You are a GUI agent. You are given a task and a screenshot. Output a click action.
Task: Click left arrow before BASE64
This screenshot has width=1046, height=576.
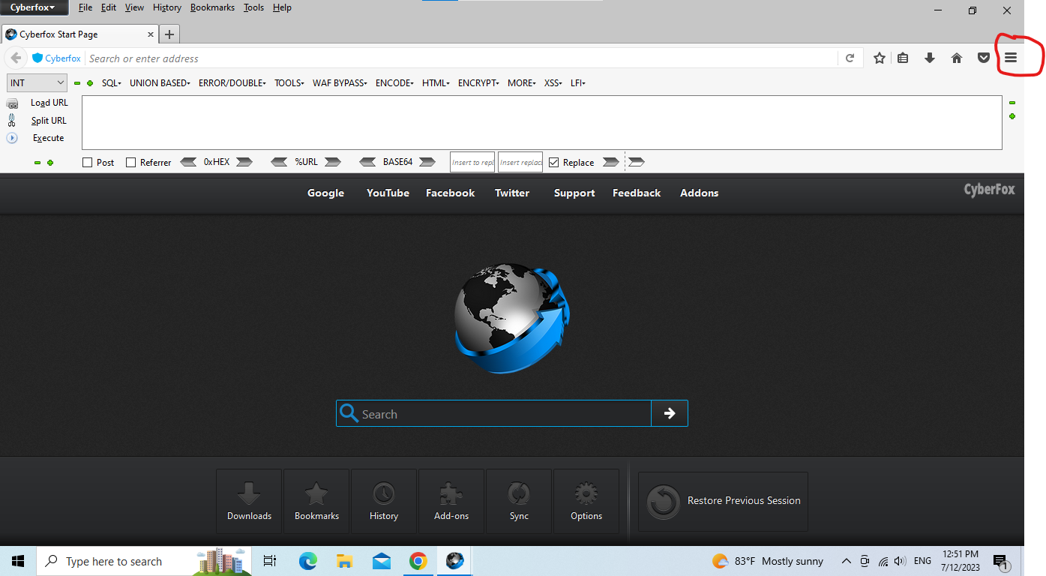[367, 162]
